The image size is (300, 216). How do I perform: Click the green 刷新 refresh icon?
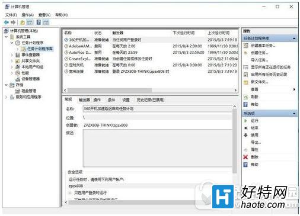(245, 97)
